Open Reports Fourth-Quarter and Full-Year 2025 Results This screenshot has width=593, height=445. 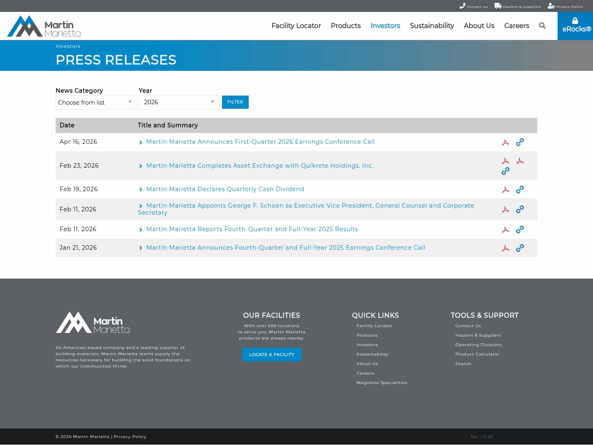pyautogui.click(x=252, y=229)
